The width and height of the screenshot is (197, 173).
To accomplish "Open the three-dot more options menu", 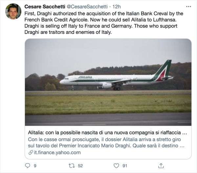I will point(188,7).
